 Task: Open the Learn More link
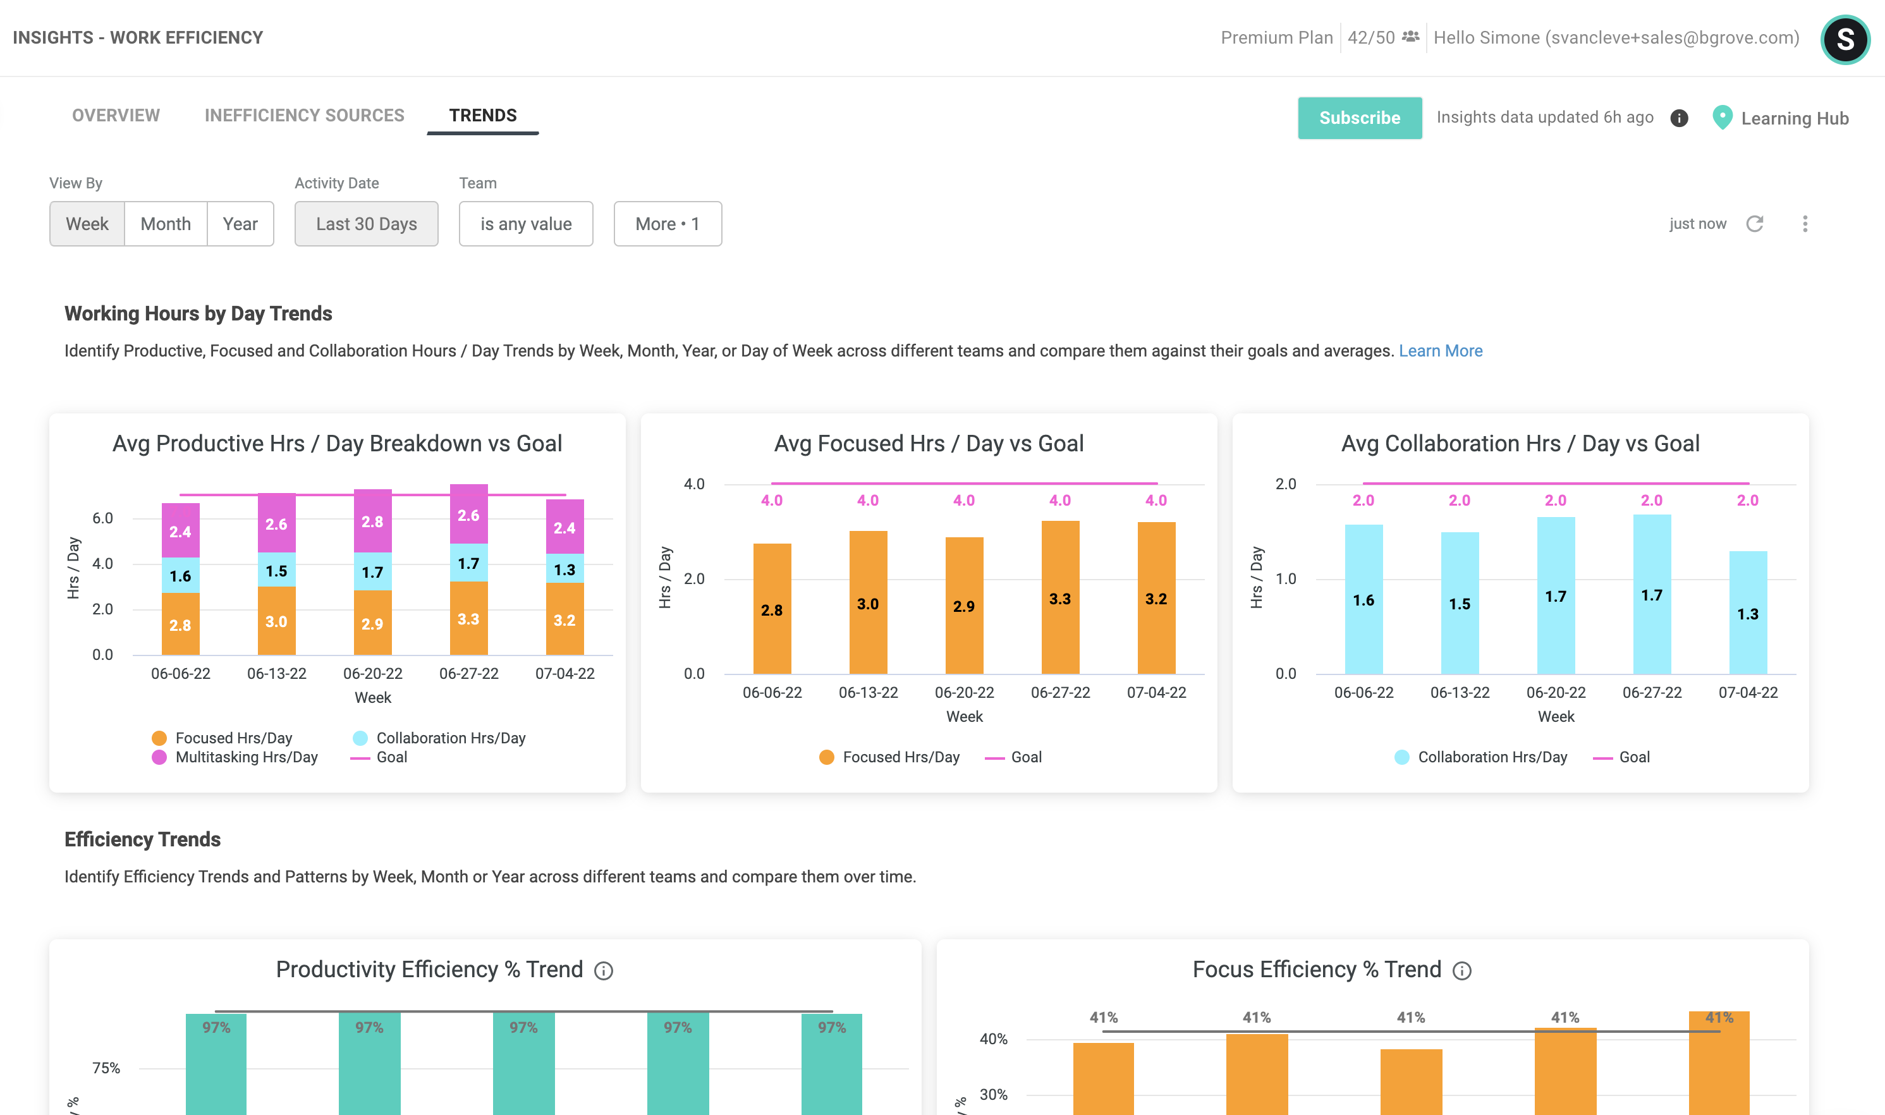(x=1440, y=351)
